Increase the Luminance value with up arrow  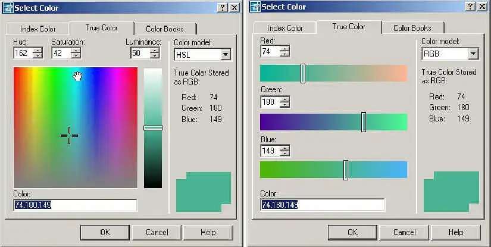coord(155,50)
